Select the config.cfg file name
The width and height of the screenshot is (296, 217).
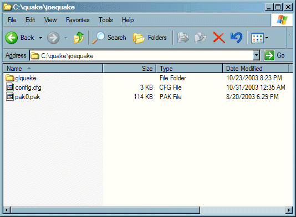point(28,87)
